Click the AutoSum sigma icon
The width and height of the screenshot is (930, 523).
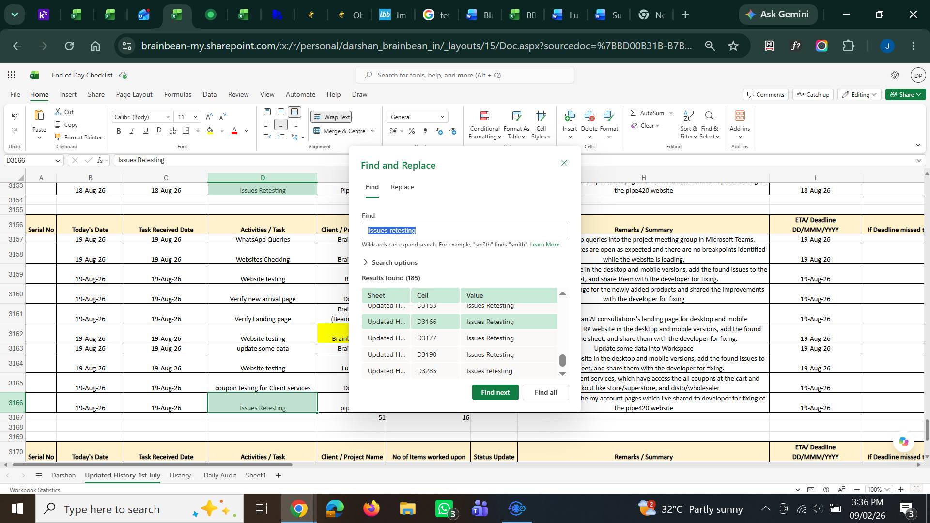tap(633, 113)
